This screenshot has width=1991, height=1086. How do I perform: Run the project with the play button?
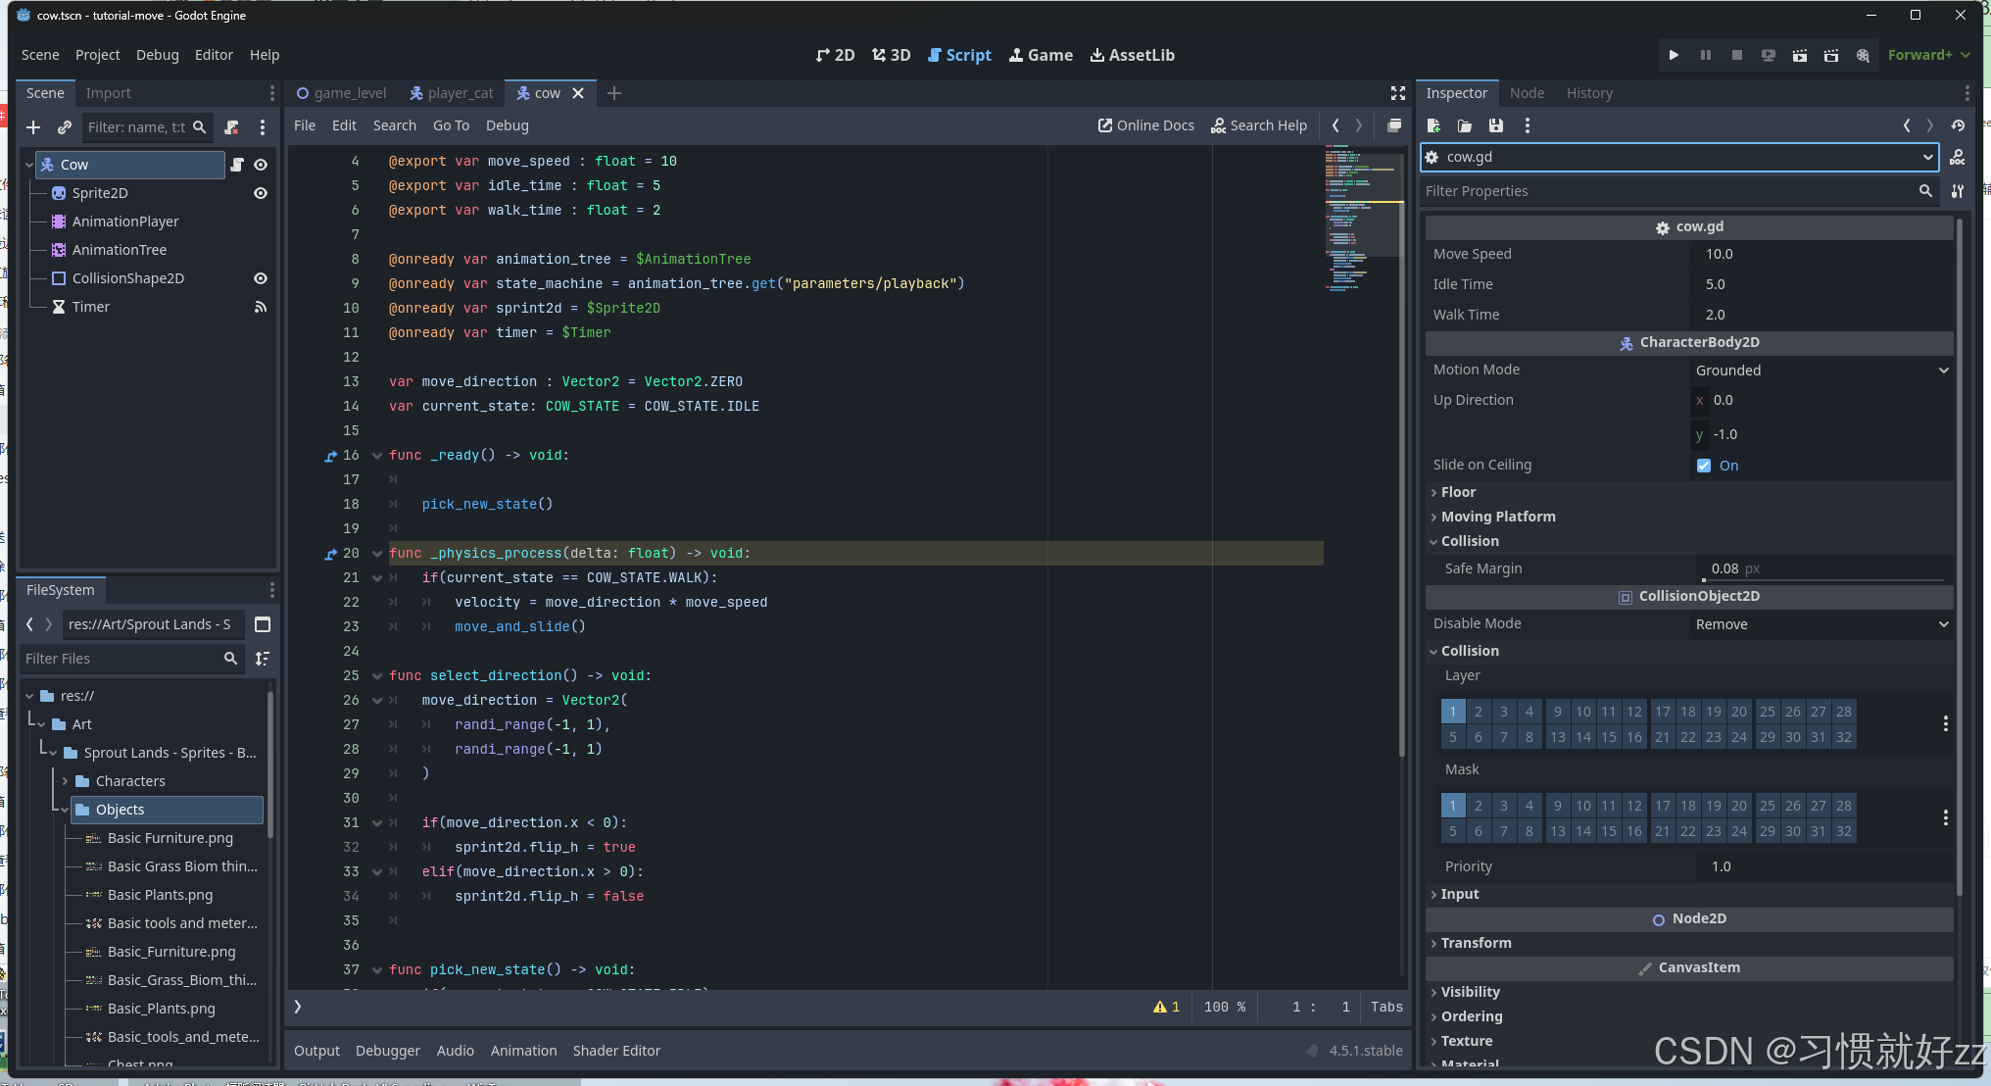click(1674, 55)
